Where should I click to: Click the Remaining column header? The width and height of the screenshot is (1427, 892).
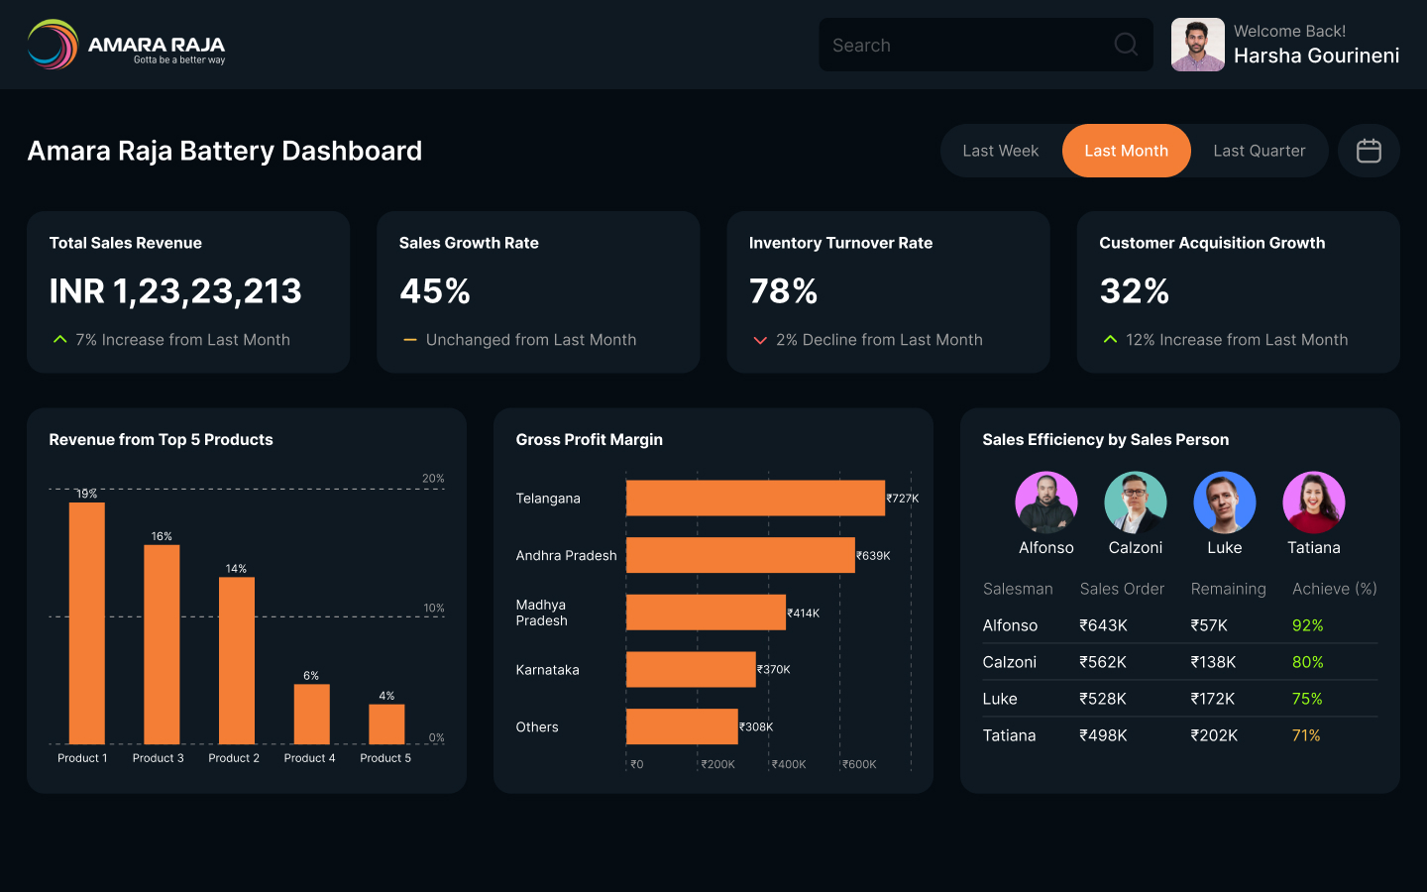pyautogui.click(x=1229, y=589)
